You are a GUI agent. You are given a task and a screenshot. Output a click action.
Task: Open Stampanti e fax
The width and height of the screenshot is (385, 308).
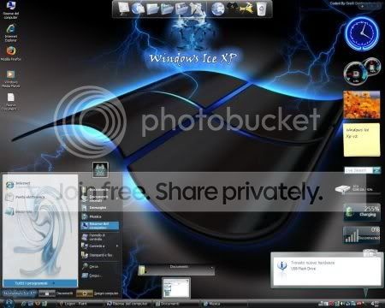coord(100,255)
